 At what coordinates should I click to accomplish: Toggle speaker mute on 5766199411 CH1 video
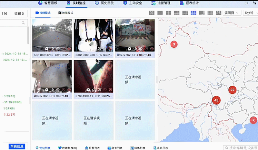pos(94,90)
